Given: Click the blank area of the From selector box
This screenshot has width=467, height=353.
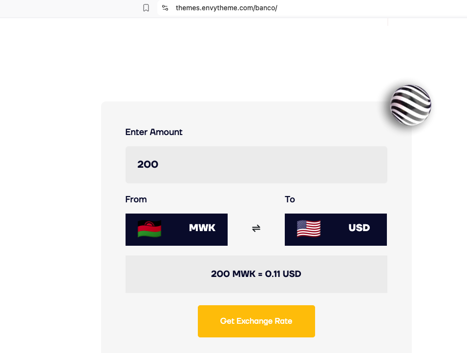Looking at the screenshot, I should [175, 230].
